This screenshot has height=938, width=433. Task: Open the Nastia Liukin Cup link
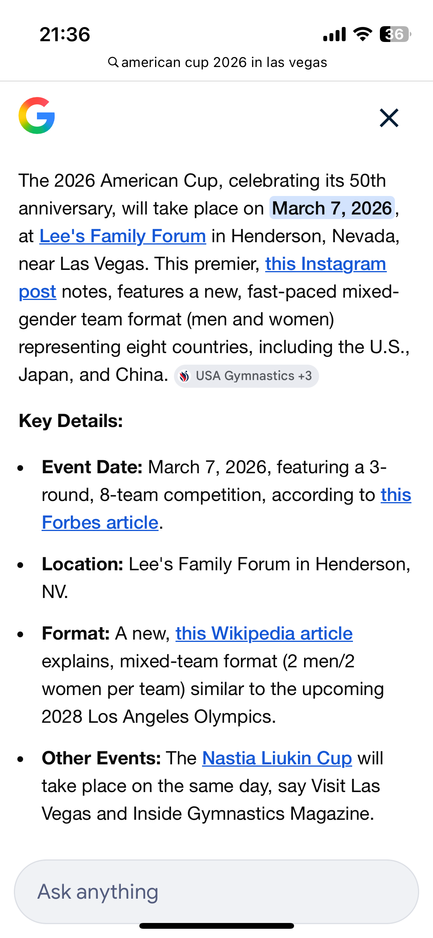click(277, 759)
